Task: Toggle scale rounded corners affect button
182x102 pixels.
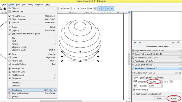Action: click(104, 9)
